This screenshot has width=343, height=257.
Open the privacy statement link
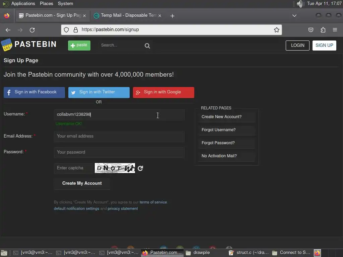(123, 208)
